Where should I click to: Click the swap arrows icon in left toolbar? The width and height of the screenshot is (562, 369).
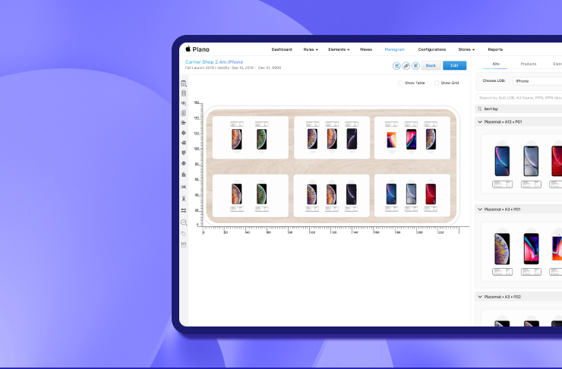coord(184,210)
